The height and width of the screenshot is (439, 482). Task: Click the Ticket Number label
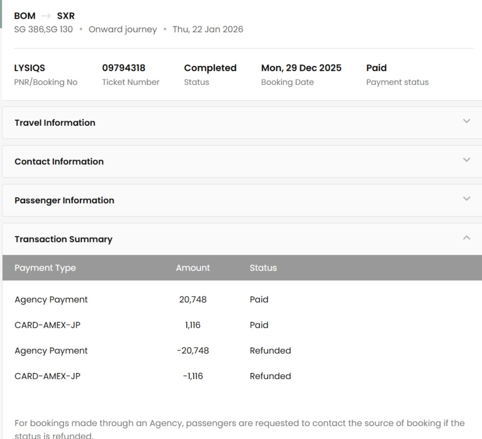pyautogui.click(x=130, y=82)
